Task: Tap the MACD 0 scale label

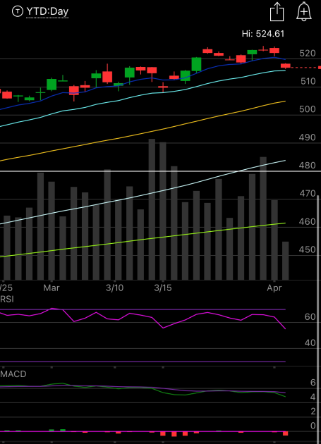Action: (x=313, y=426)
